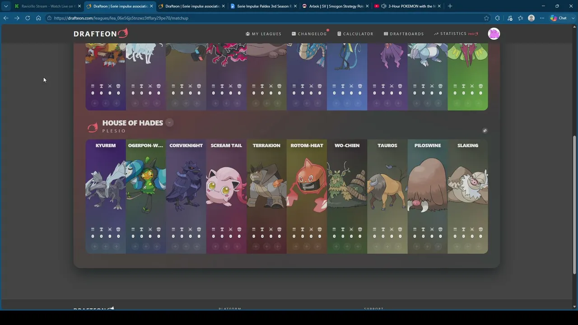Click the middle plus button on Corviknight's card

coord(186,246)
